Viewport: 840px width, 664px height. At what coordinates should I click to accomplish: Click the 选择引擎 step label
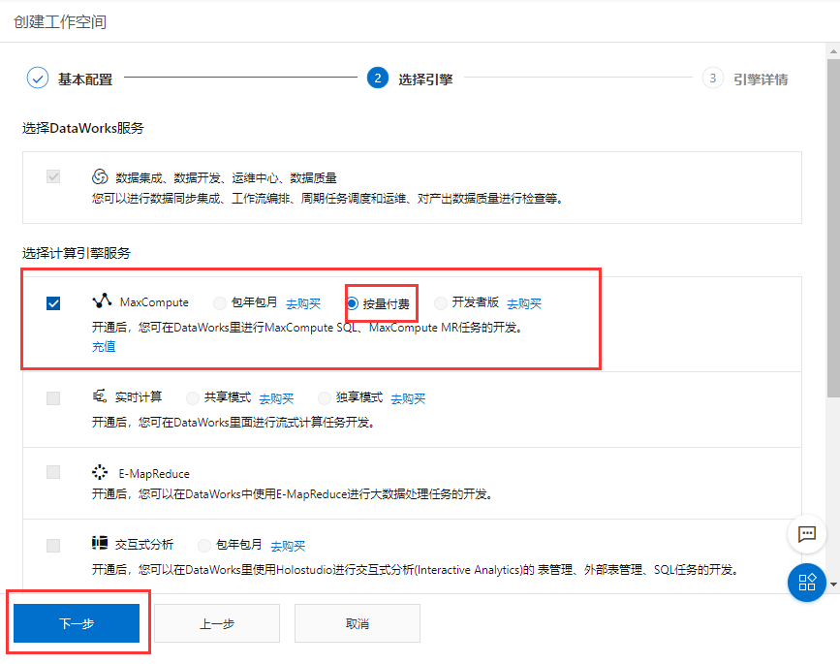[425, 79]
